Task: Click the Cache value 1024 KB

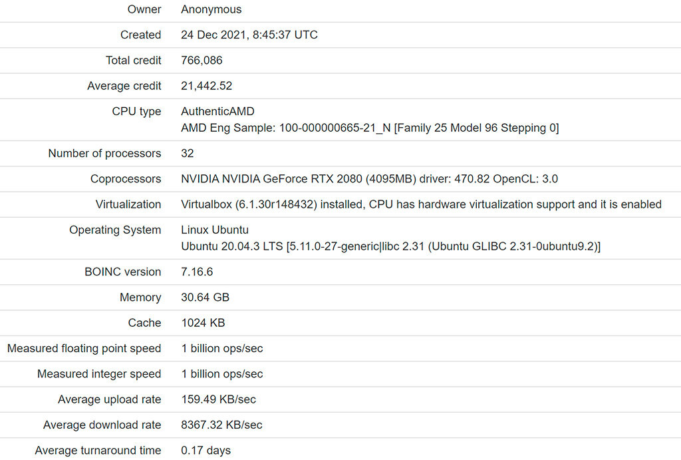Action: [x=203, y=323]
